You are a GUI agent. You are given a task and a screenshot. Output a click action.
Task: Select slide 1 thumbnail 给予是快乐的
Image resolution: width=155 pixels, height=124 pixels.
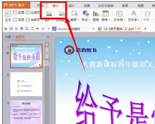click(26, 56)
